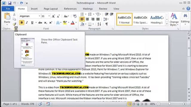
Task: Decrease paragraph indent
Action: coord(107,14)
